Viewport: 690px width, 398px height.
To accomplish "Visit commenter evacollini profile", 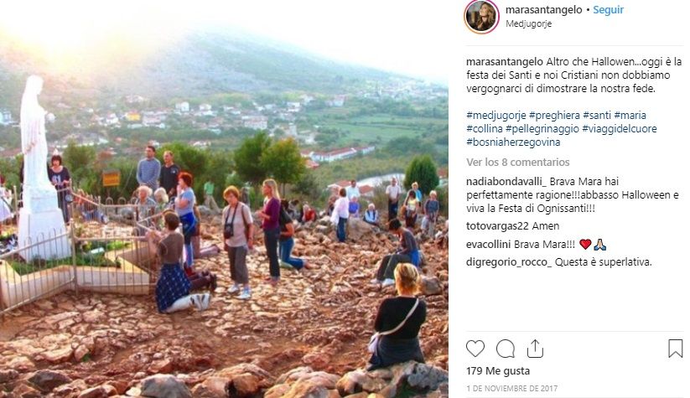I will coord(489,245).
